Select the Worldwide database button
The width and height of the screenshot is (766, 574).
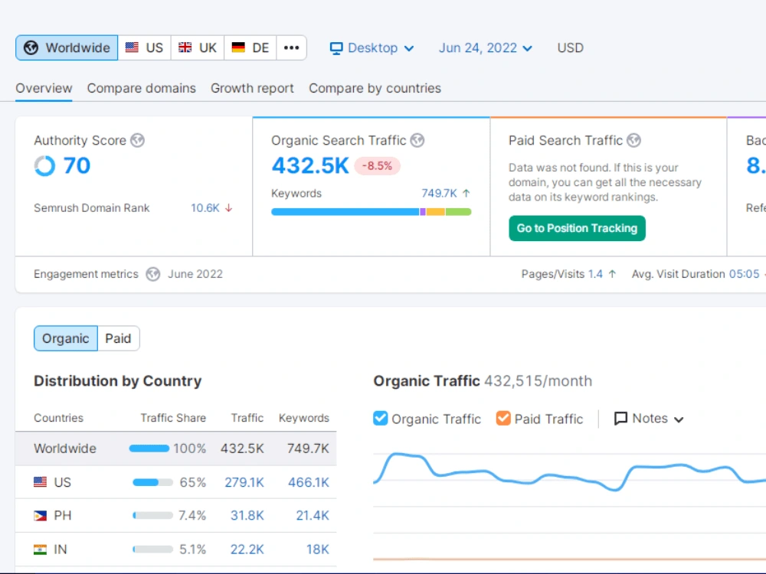[67, 47]
